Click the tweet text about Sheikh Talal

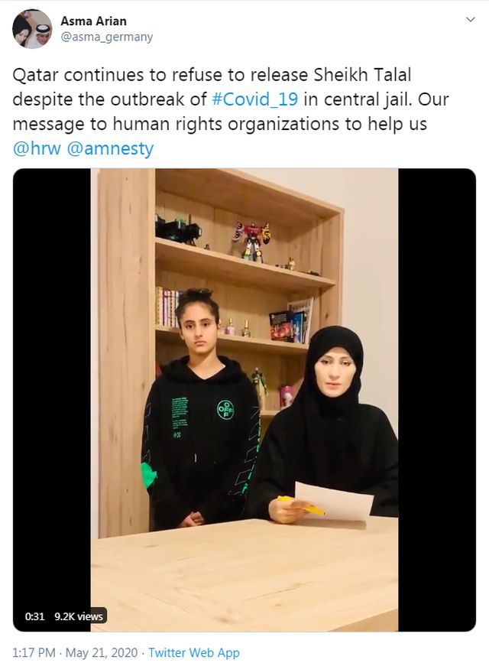(x=231, y=112)
